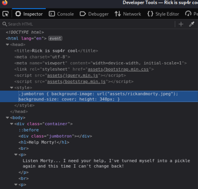Switch to the Debugger tab
The image size is (198, 189).
pos(94,14)
